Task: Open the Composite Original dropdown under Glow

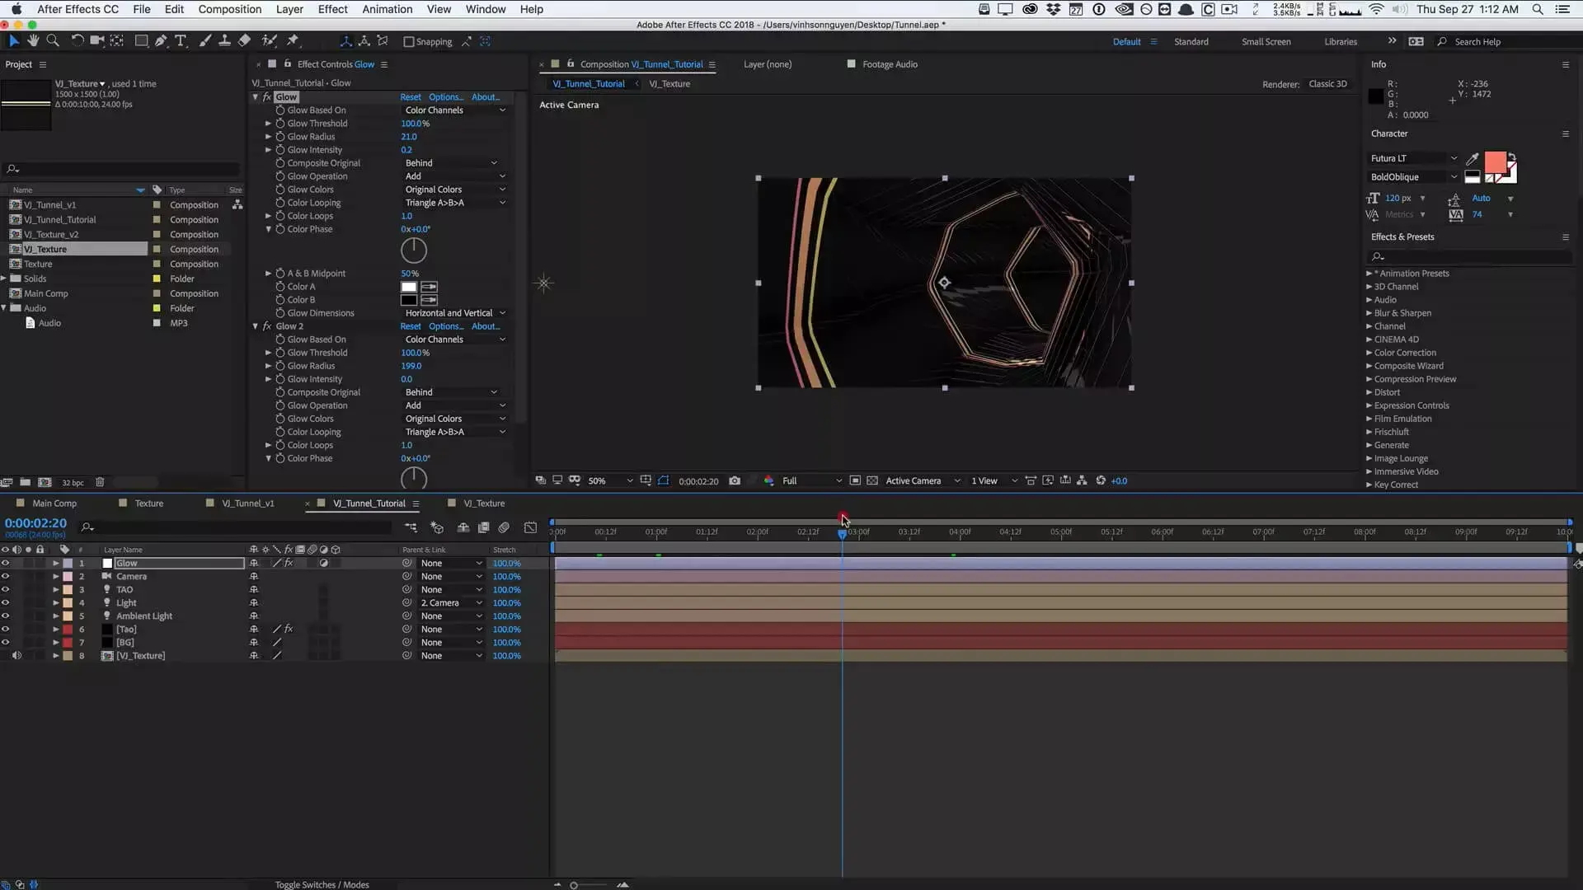Action: click(x=451, y=163)
